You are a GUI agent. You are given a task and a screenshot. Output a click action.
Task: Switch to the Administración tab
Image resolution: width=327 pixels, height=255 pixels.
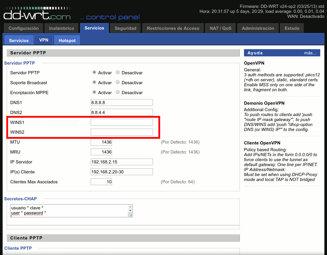click(x=258, y=28)
